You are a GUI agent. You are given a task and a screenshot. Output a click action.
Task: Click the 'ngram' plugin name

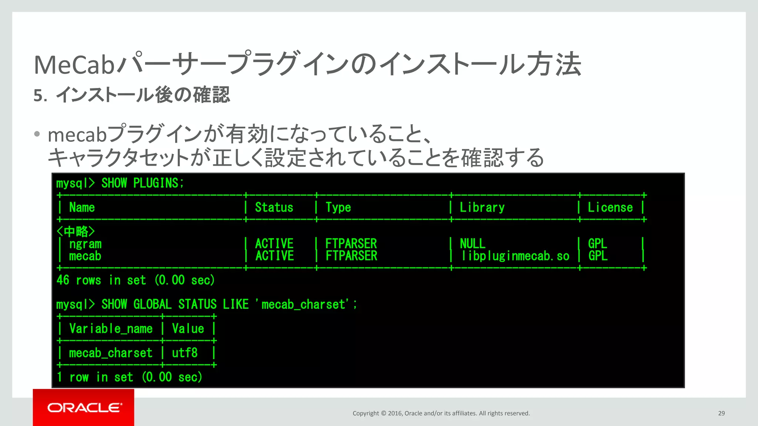85,244
